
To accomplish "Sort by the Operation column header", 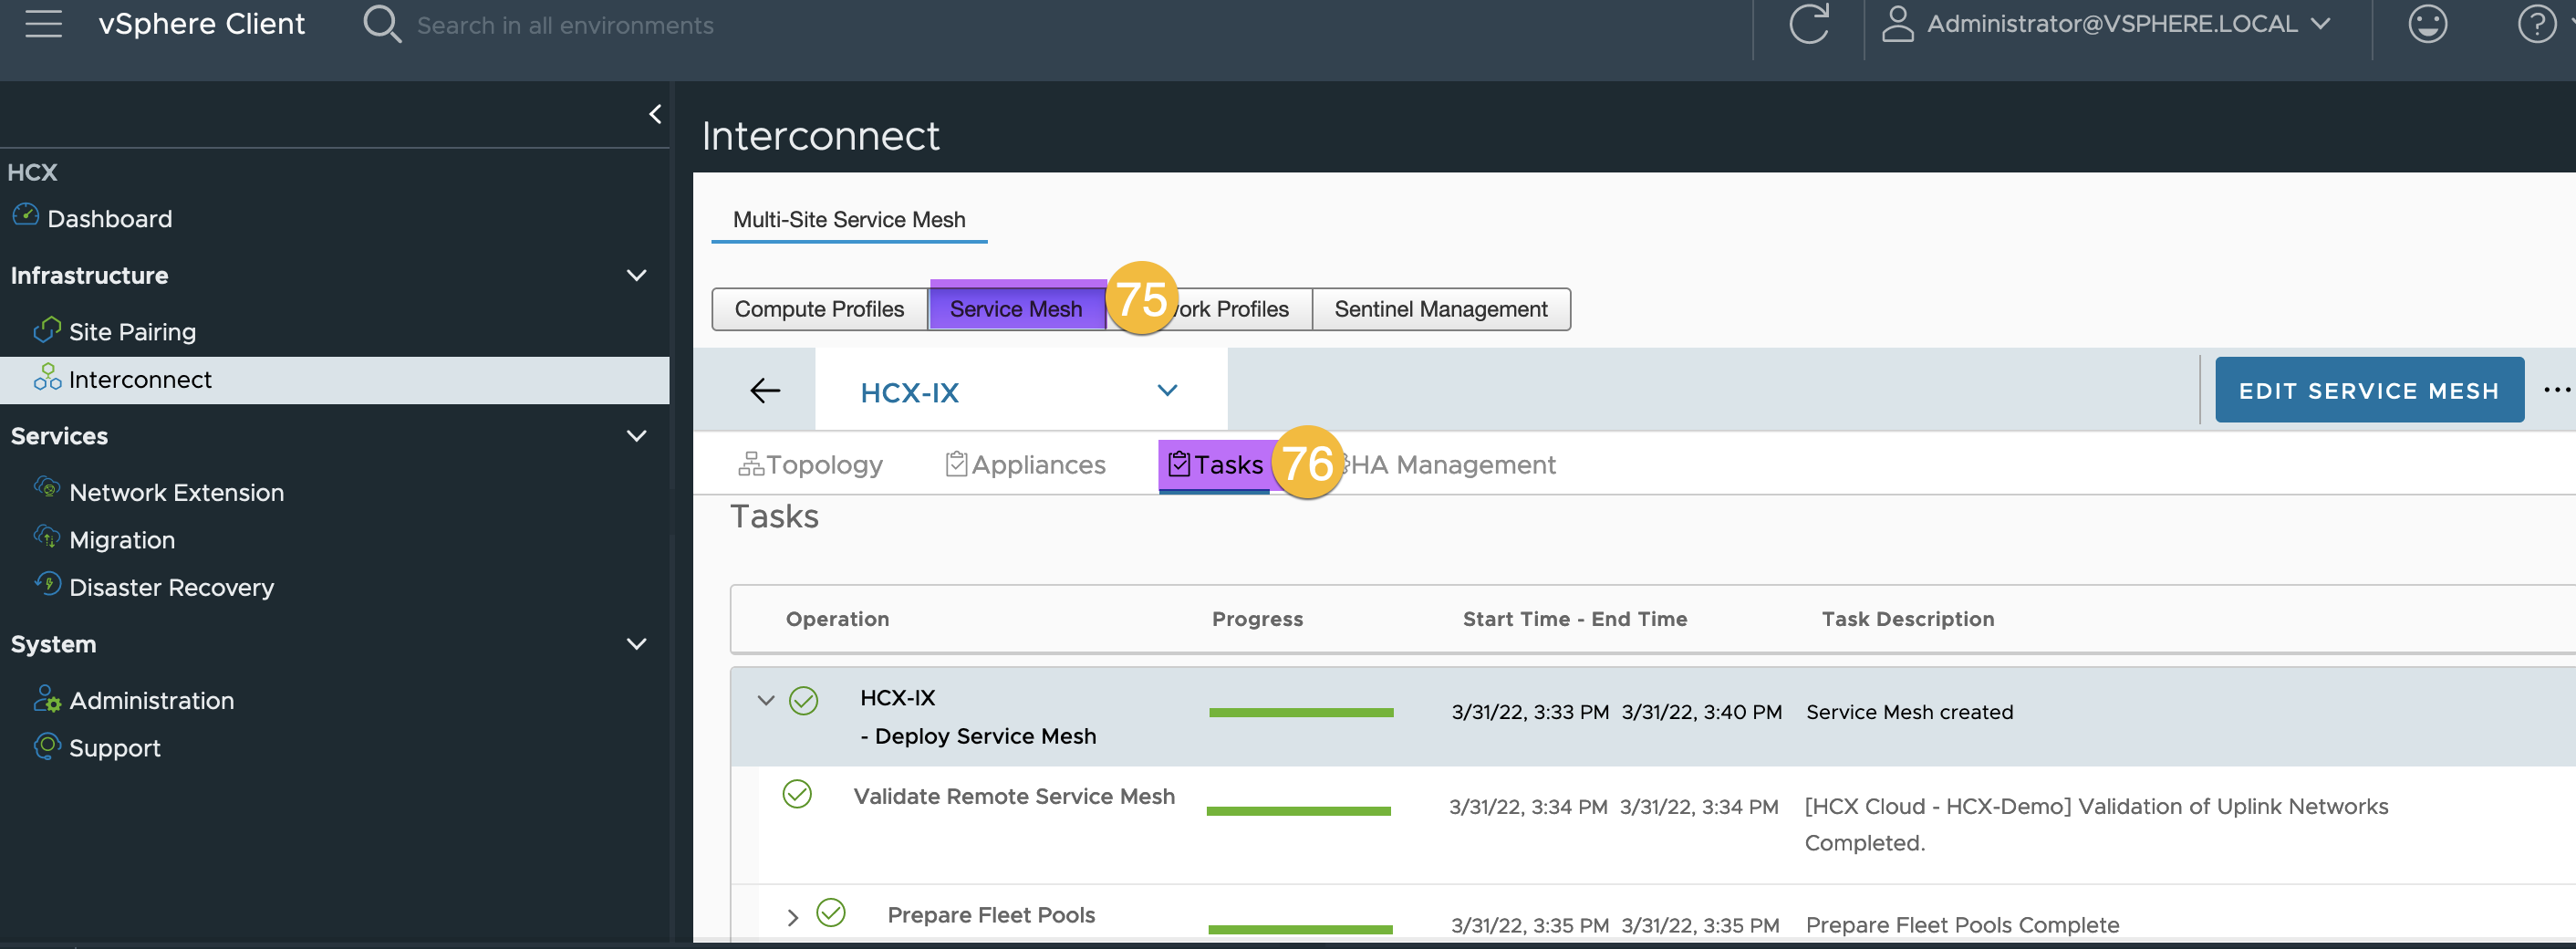I will (x=837, y=619).
